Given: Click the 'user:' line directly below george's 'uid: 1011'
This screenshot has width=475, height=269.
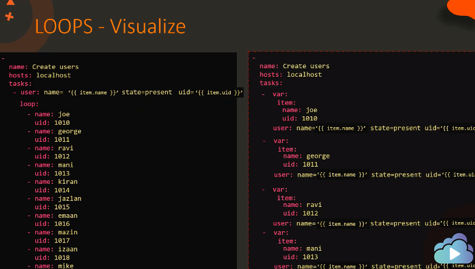Looking at the screenshot, I should (x=375, y=175).
